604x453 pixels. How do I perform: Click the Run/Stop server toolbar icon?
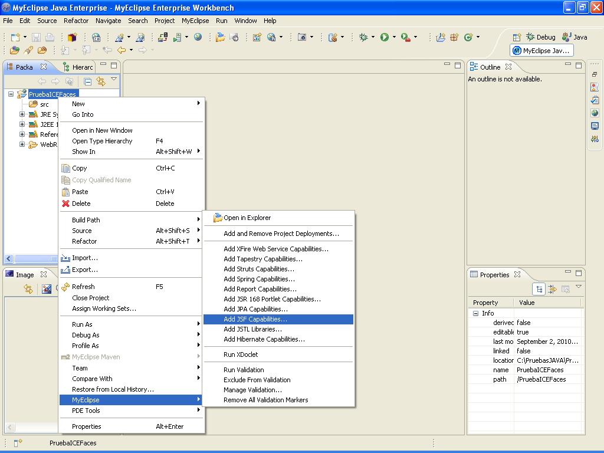(177, 37)
